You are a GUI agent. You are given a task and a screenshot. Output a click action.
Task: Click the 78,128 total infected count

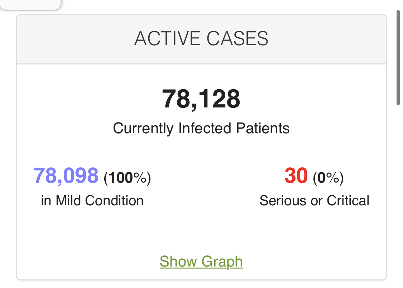[x=201, y=99]
